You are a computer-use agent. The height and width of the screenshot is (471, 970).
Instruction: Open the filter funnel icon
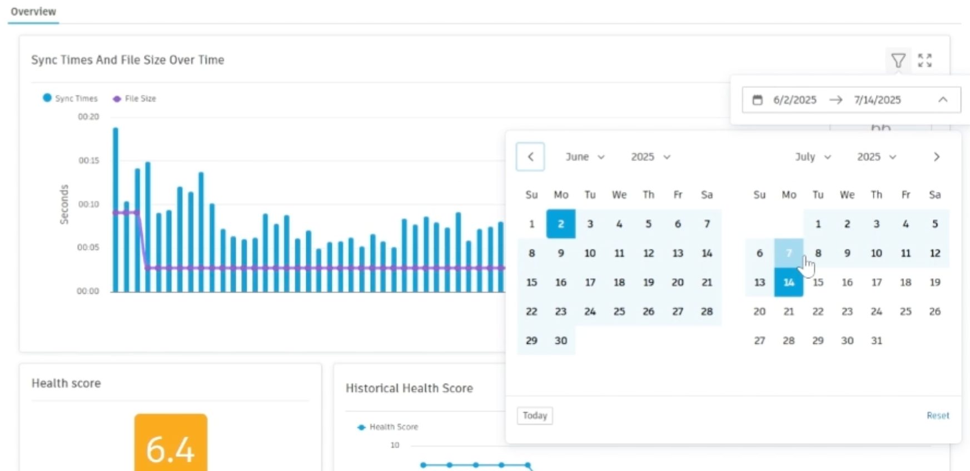click(898, 61)
